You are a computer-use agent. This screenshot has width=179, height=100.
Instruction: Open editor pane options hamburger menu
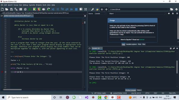click(85, 16)
